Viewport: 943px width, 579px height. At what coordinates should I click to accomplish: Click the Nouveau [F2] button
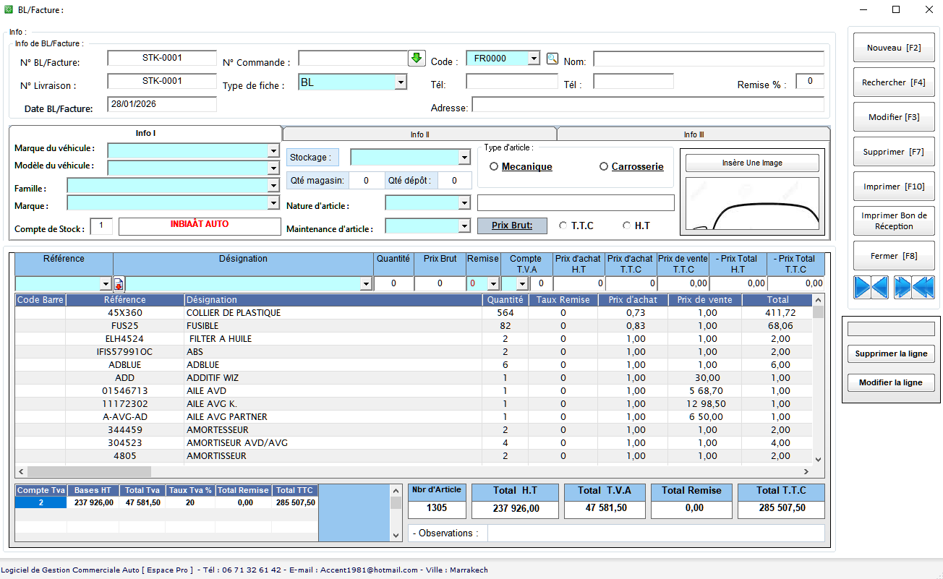point(894,48)
